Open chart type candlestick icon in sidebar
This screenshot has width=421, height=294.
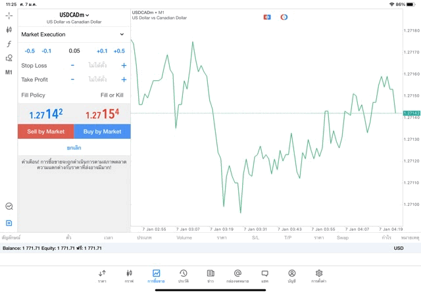[9, 30]
